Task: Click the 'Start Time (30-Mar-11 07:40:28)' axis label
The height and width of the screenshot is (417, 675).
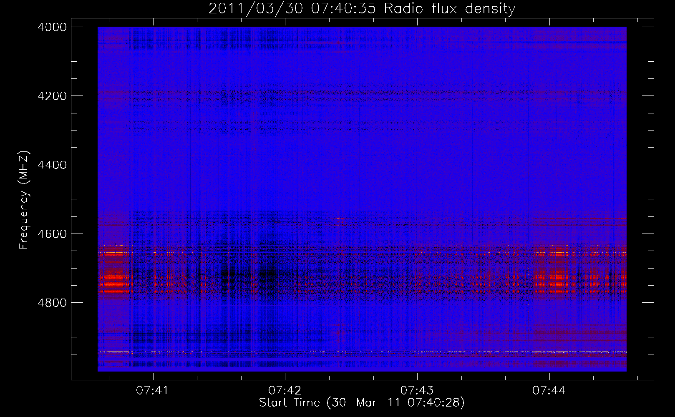Action: [362, 403]
